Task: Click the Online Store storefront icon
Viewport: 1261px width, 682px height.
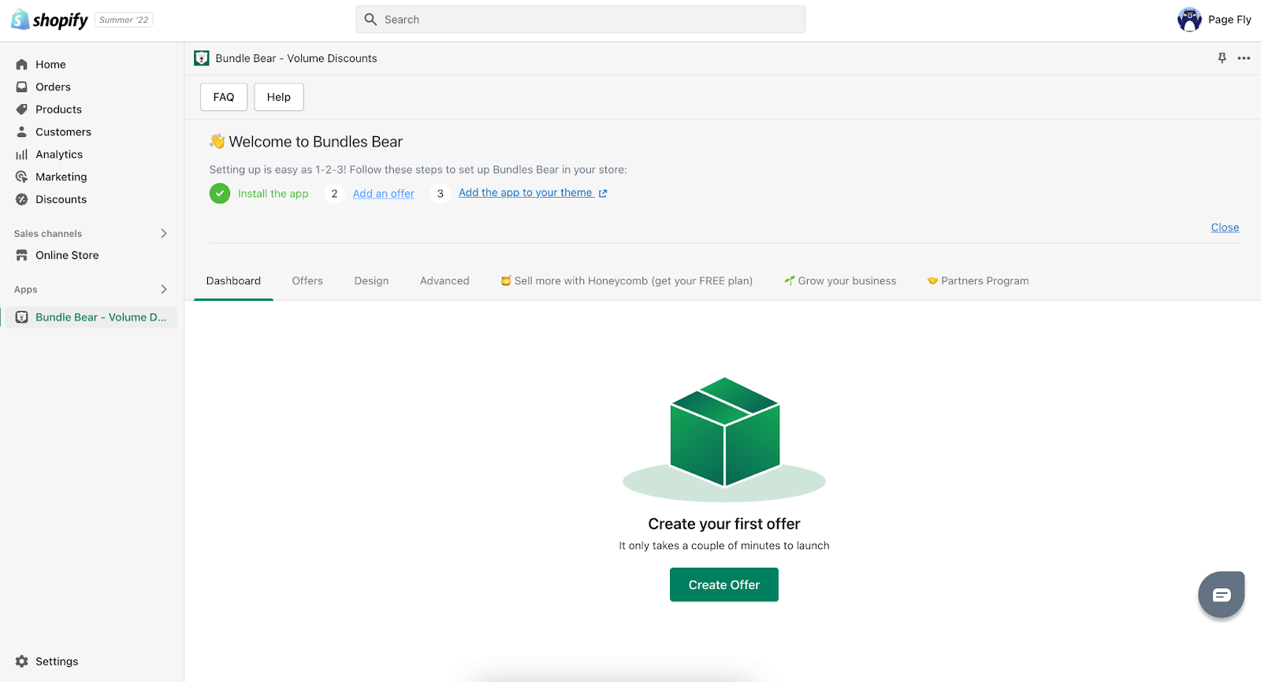Action: pyautogui.click(x=22, y=255)
